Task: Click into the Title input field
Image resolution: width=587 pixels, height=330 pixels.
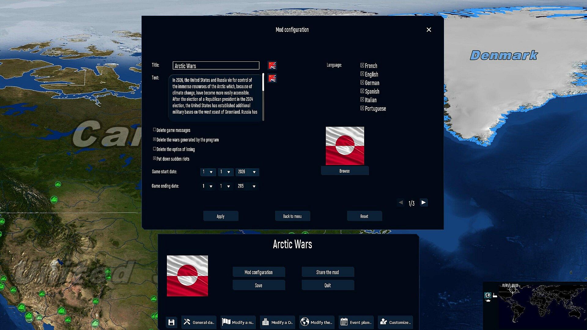Action: 216,66
